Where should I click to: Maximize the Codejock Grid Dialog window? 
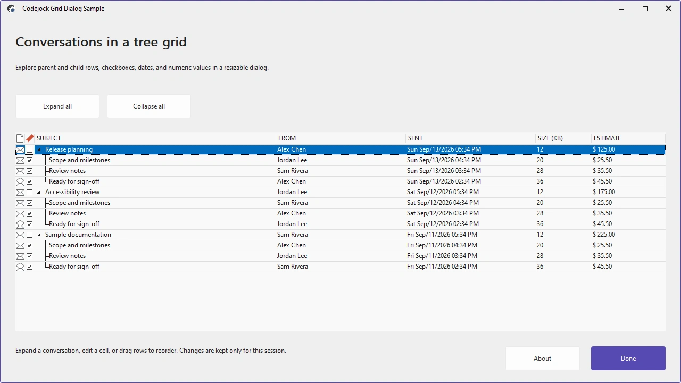pos(645,9)
